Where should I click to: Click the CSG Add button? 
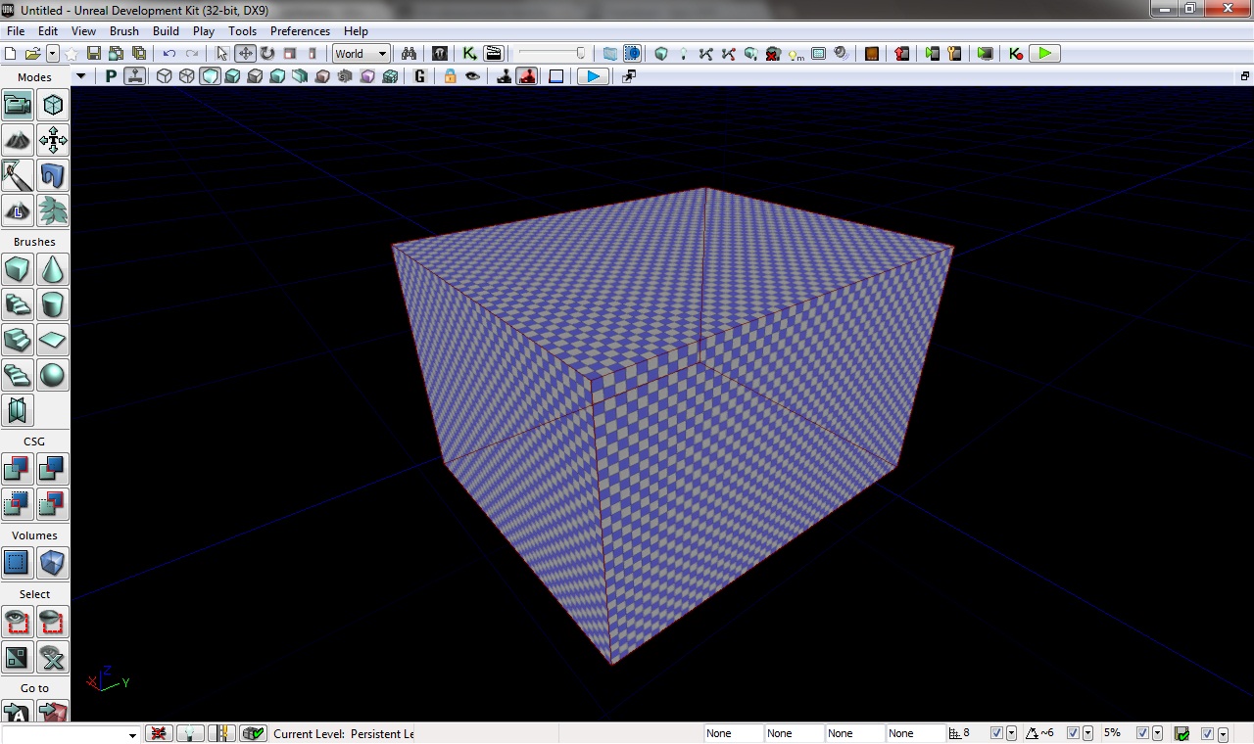tap(17, 469)
